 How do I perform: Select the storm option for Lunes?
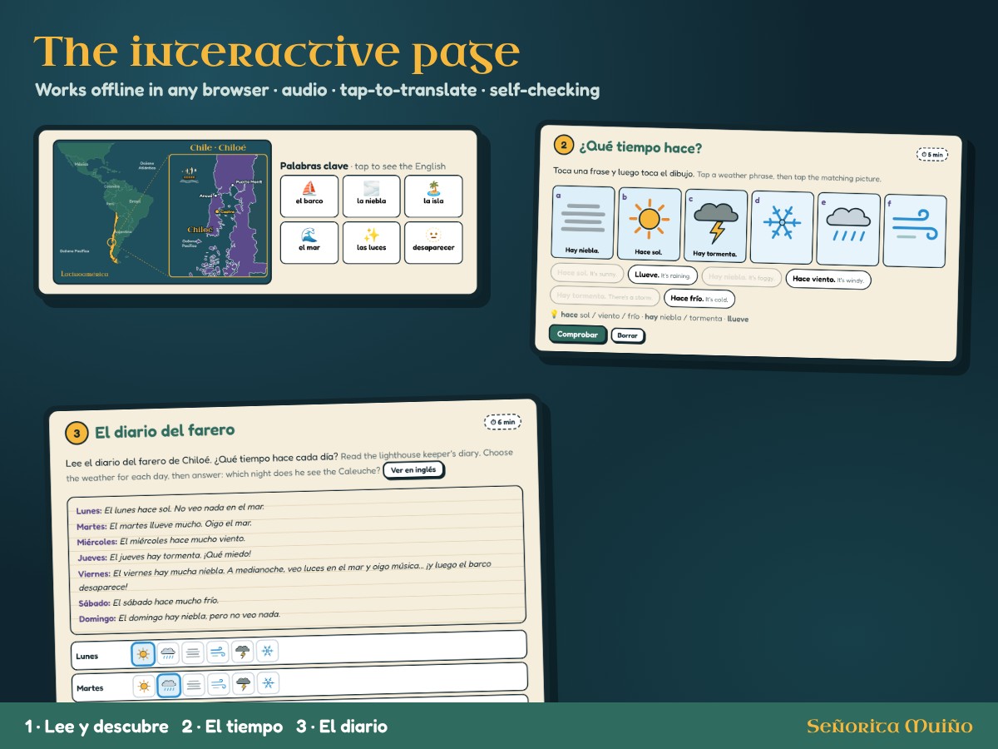click(243, 652)
